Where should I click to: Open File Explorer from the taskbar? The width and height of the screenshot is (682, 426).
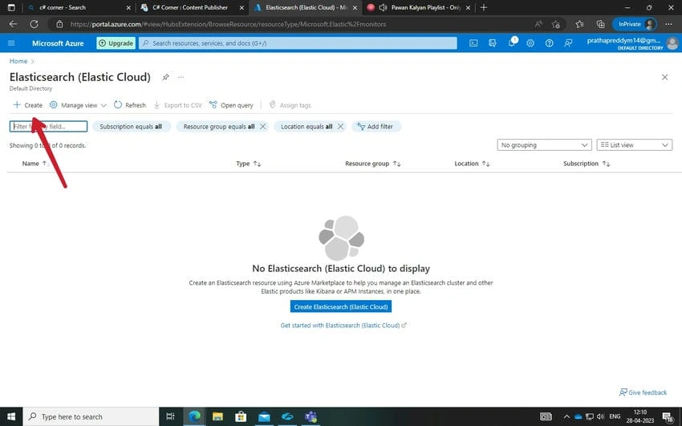pos(217,416)
